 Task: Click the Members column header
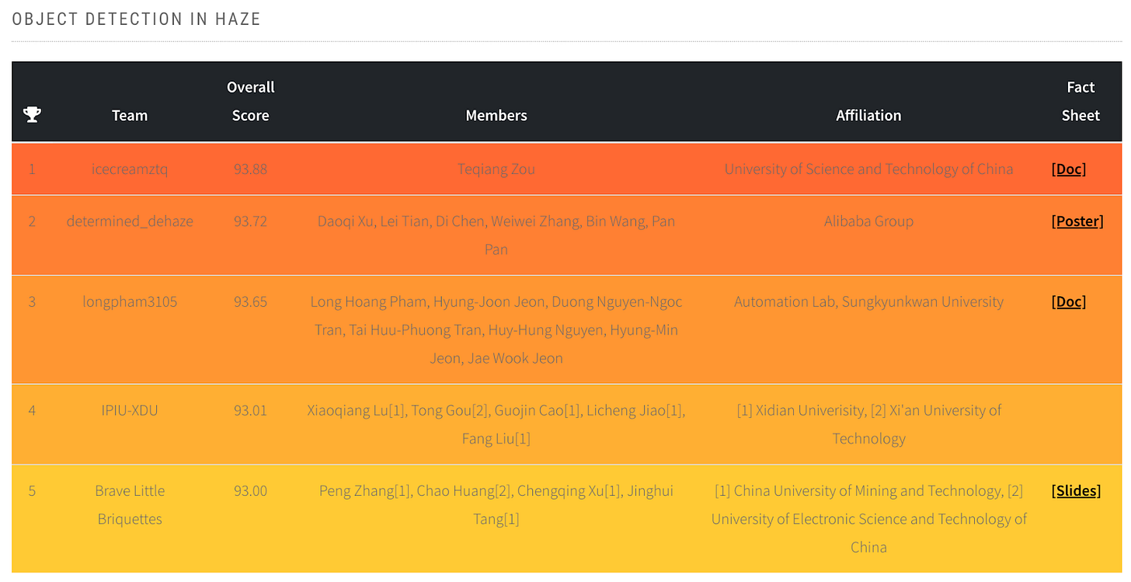496,115
